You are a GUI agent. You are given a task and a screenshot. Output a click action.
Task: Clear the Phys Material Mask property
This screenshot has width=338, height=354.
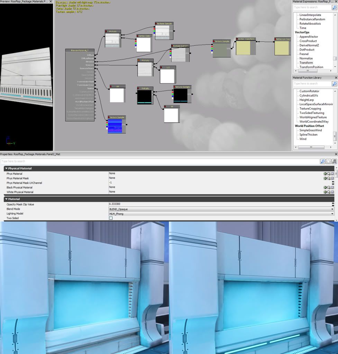click(332, 178)
